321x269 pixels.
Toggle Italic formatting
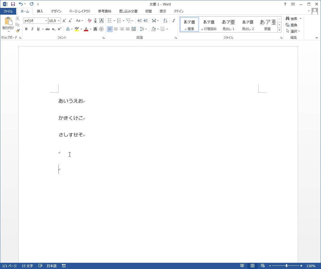(32, 29)
